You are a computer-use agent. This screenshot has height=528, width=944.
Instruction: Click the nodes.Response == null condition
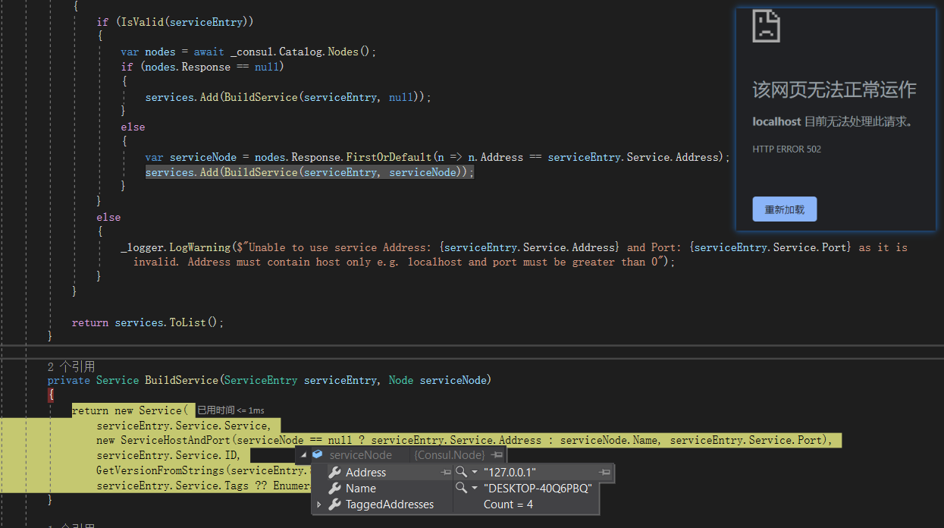point(212,67)
